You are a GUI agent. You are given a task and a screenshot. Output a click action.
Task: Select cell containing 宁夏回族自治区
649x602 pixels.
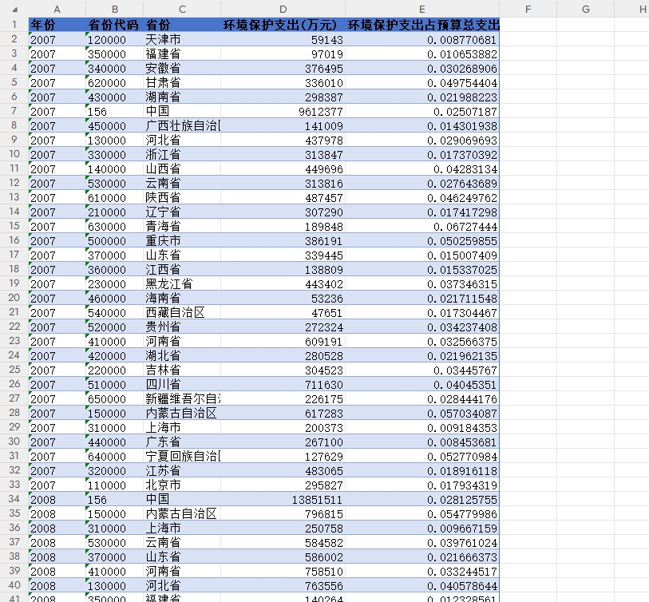pyautogui.click(x=182, y=455)
